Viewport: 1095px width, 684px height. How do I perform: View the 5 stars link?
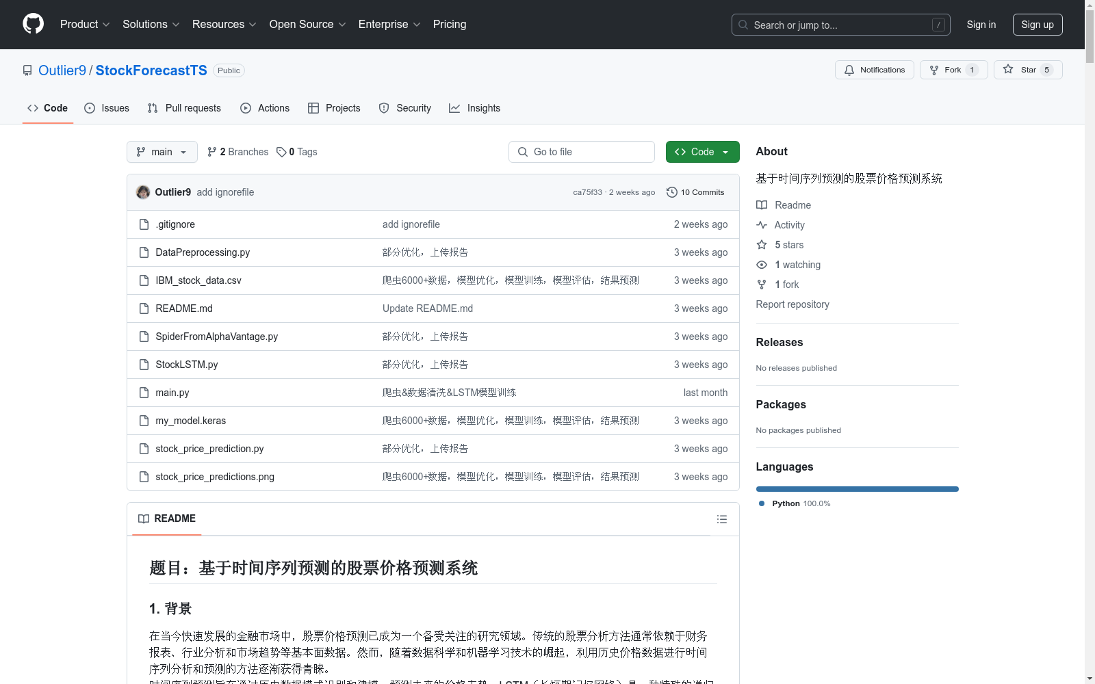(x=780, y=245)
